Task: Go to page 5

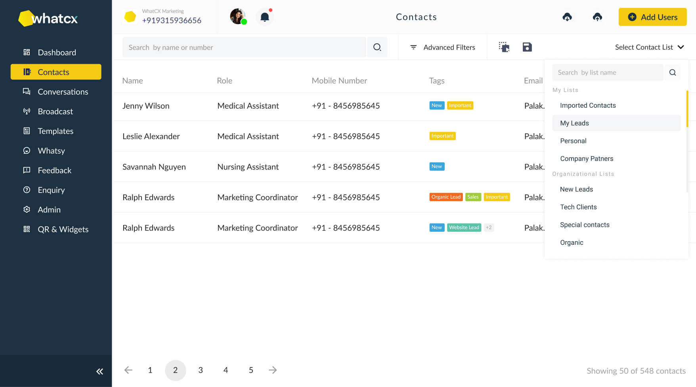Action: point(251,370)
